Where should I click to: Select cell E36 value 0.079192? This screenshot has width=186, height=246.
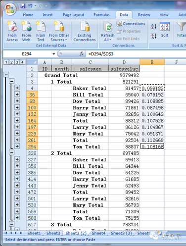point(152,95)
